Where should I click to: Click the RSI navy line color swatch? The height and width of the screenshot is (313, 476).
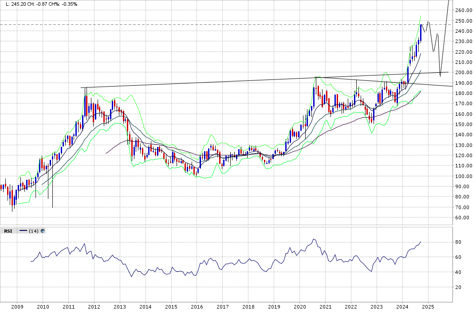pos(23,231)
